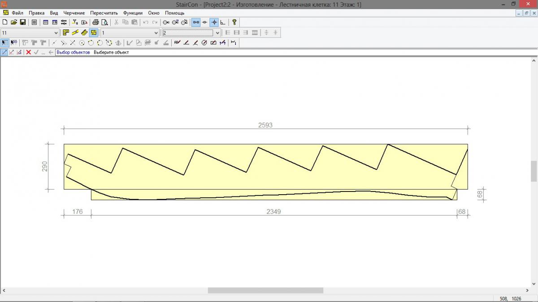Open the dropdown showing value 1

pos(156,33)
